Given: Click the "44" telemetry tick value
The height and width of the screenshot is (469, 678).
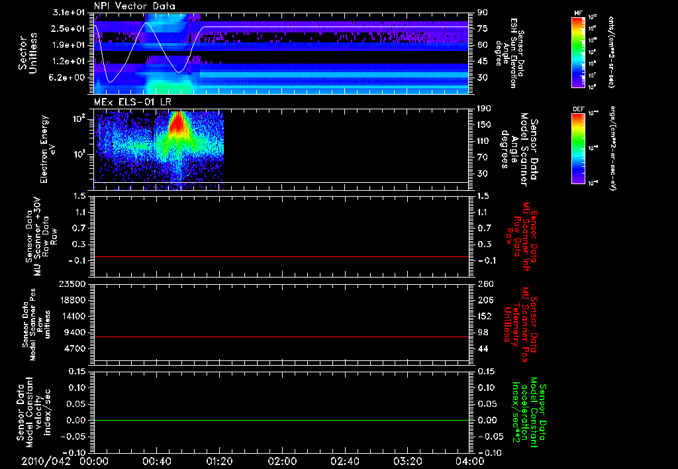Looking at the screenshot, I should coord(483,348).
